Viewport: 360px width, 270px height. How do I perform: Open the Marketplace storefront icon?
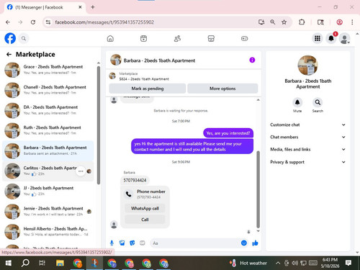(211, 38)
